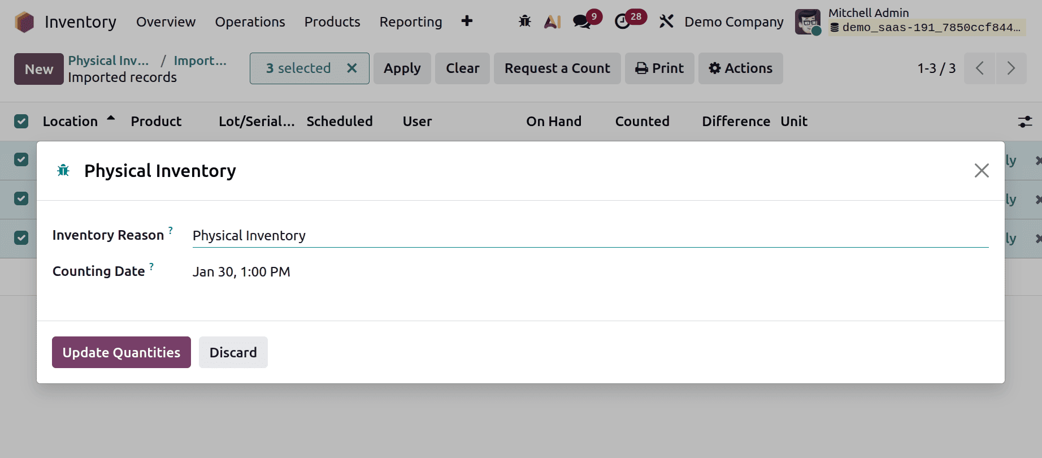Uncheck the second row's selection checkbox
Image resolution: width=1042 pixels, height=458 pixels.
tap(21, 198)
